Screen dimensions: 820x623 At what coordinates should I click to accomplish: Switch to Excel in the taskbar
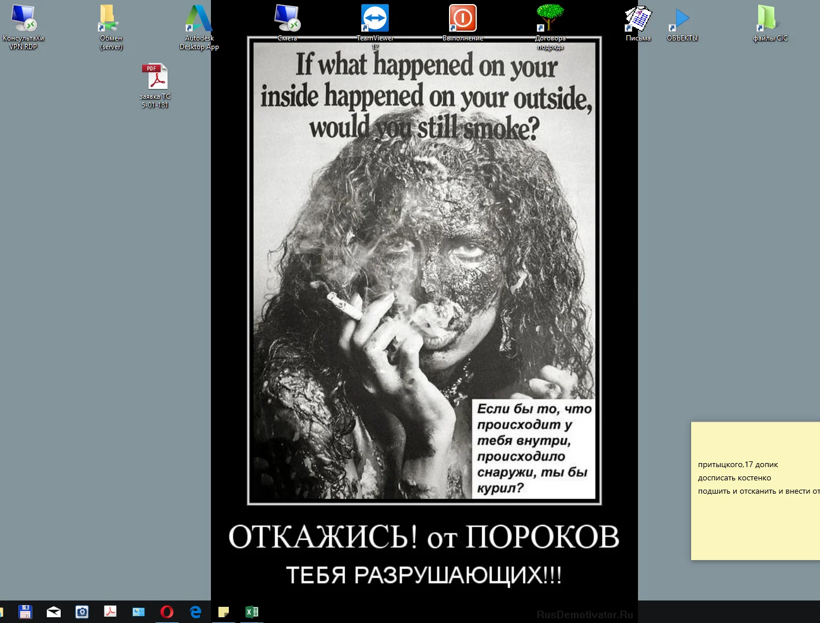click(252, 611)
